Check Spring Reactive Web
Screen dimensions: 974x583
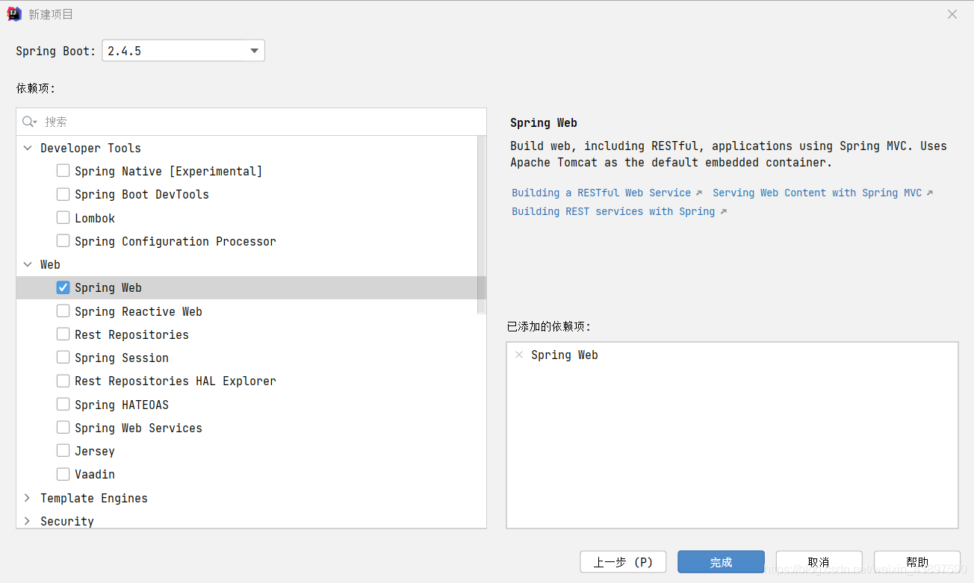click(x=63, y=311)
